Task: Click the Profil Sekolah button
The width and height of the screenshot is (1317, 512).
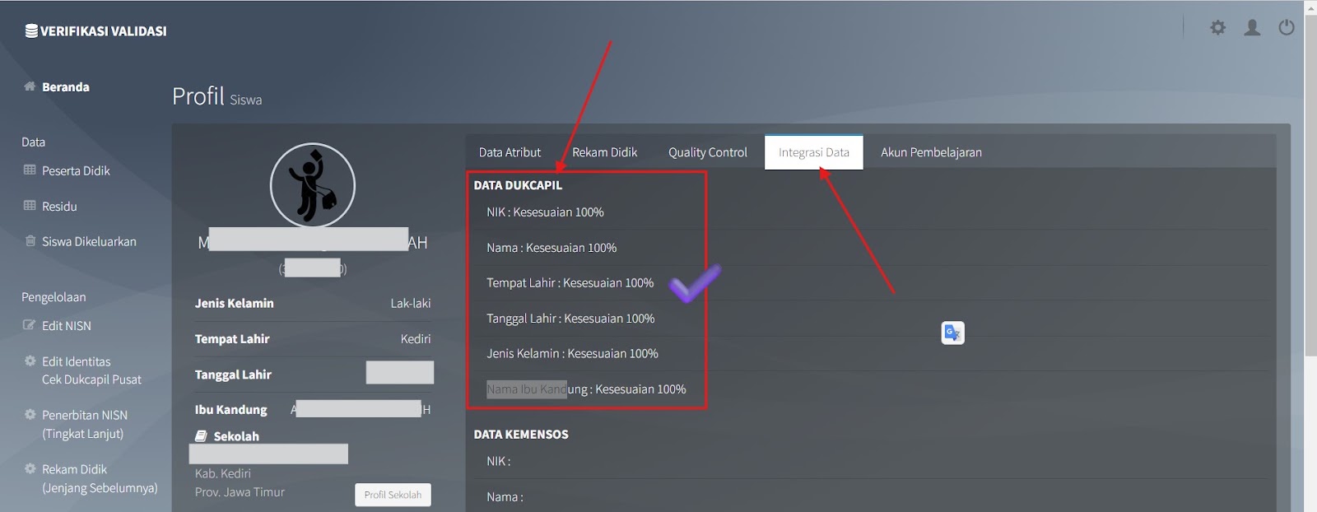Action: click(x=393, y=495)
